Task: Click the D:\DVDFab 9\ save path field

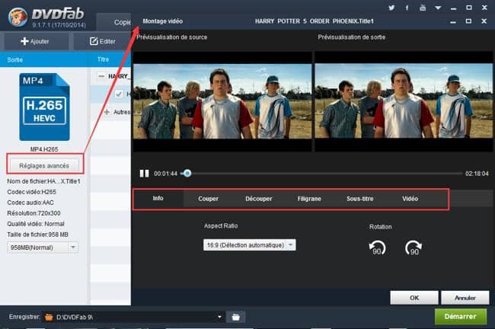Action: pyautogui.click(x=136, y=317)
